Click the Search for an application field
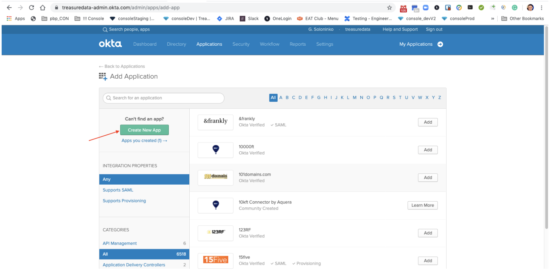The image size is (550, 272). 163,98
